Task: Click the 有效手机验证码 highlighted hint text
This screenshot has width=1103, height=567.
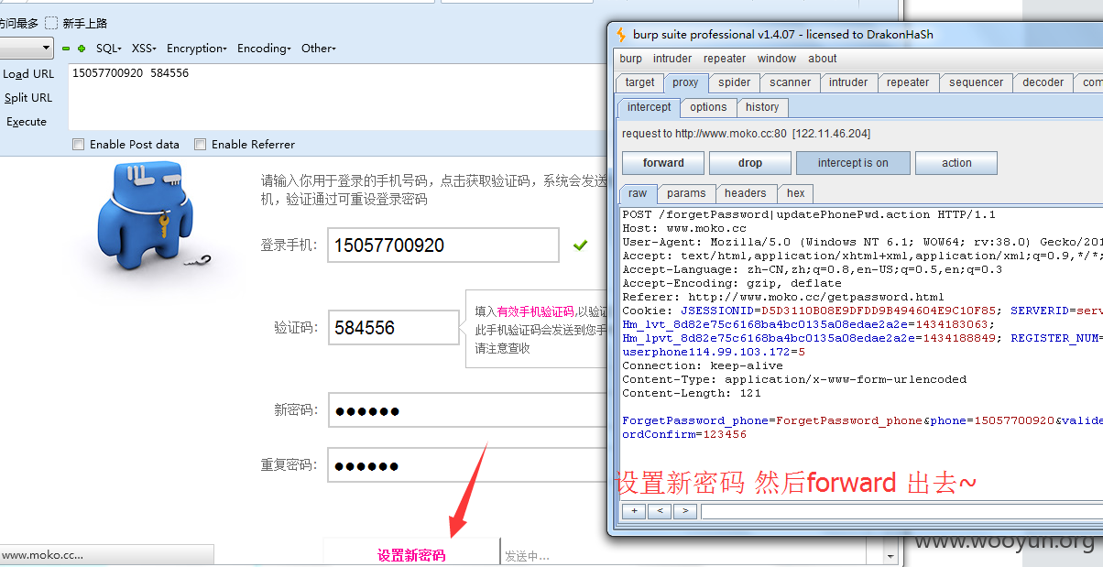Action: point(535,311)
